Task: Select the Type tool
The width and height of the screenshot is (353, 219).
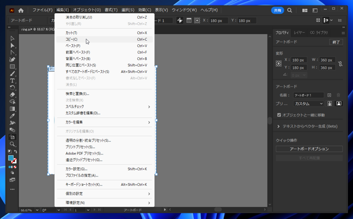Action: tap(12, 81)
